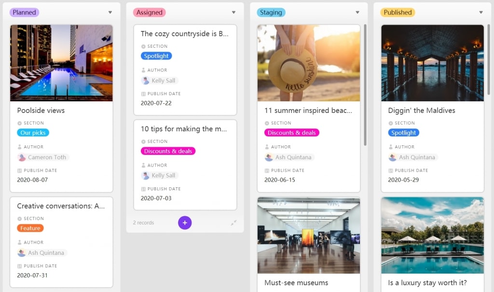Click Section field icon on cozy countryside card
This screenshot has height=292, width=494.
pos(143,46)
